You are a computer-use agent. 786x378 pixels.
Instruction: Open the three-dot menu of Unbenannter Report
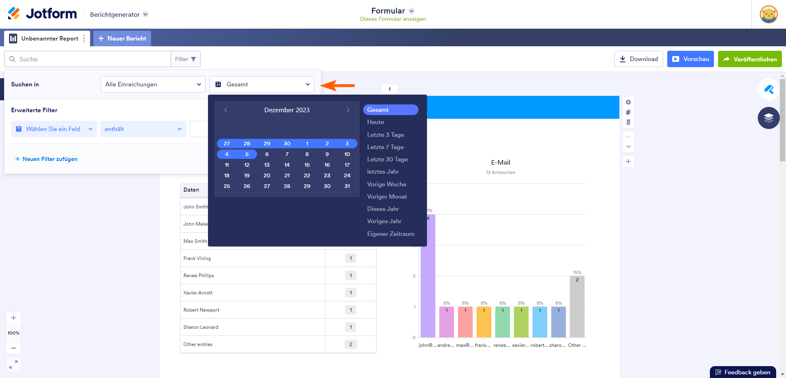pos(84,38)
